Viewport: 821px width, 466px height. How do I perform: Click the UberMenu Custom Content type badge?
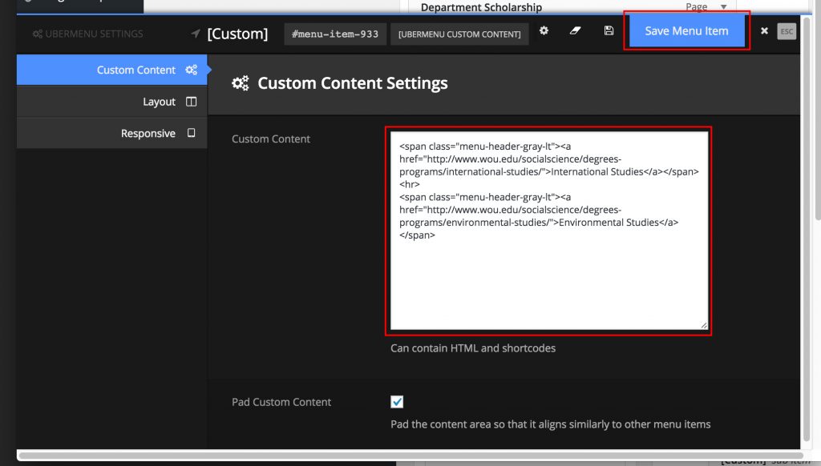point(459,34)
